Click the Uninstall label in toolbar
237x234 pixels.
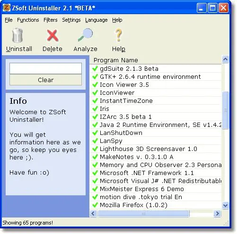coord(19,49)
